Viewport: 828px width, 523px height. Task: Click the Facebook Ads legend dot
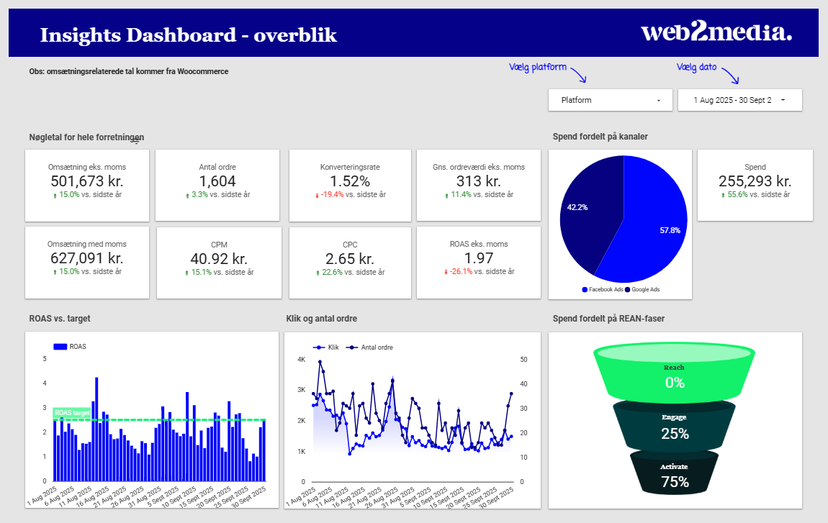[585, 289]
